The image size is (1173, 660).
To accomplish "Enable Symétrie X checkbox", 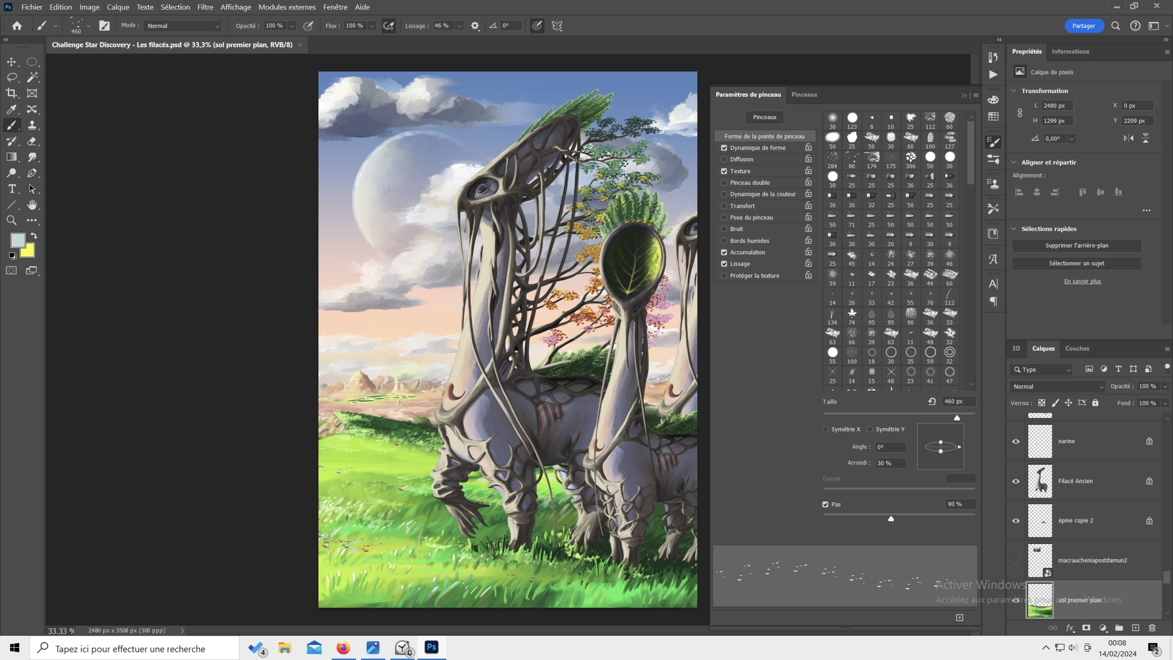I will [x=825, y=429].
